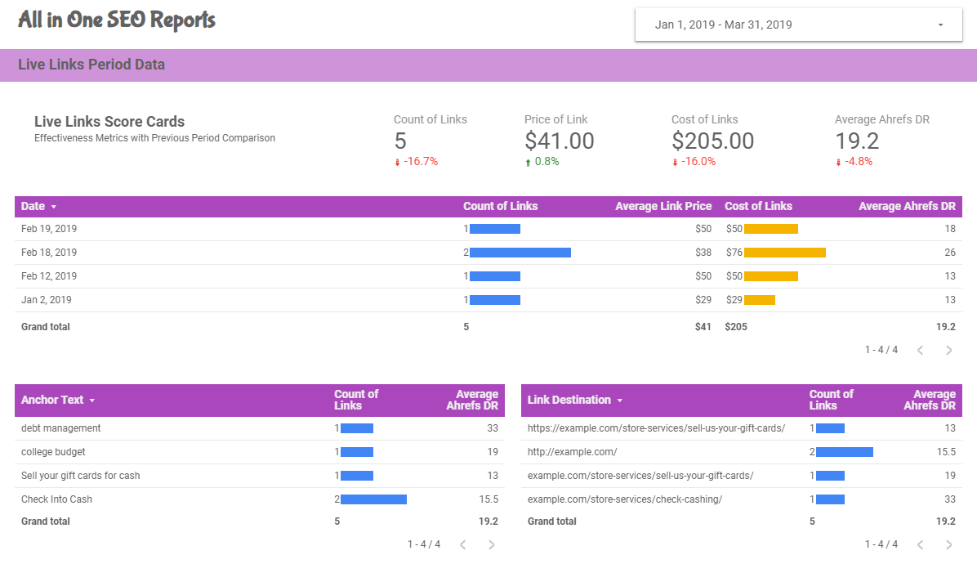The height and width of the screenshot is (573, 977).
Task: Next page arrow in Anchor Text table
Action: pyautogui.click(x=492, y=545)
